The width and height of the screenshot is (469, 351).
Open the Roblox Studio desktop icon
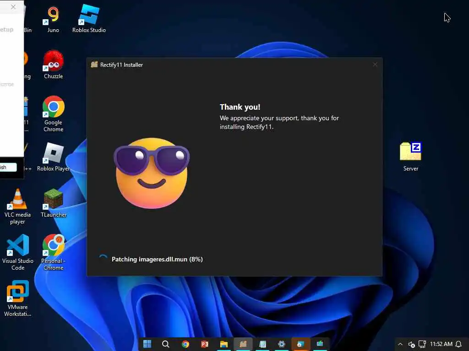click(89, 18)
